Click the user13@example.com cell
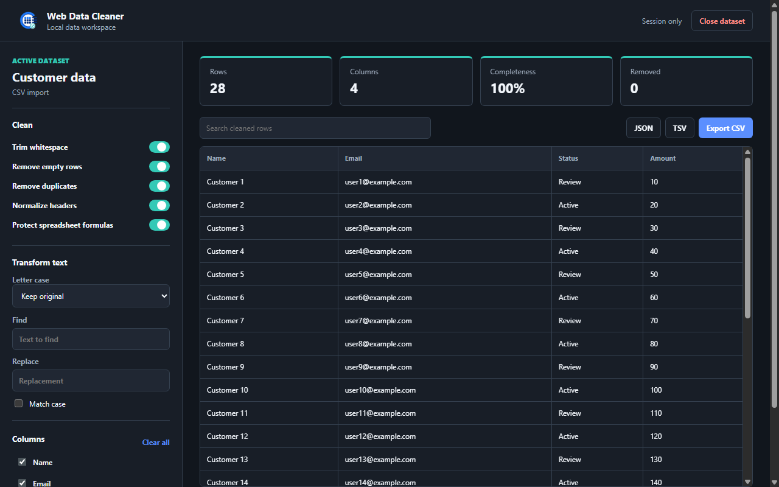The width and height of the screenshot is (779, 487). click(x=445, y=460)
